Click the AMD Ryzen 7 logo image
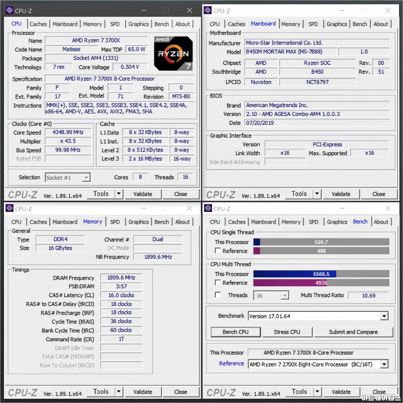 coord(173,53)
